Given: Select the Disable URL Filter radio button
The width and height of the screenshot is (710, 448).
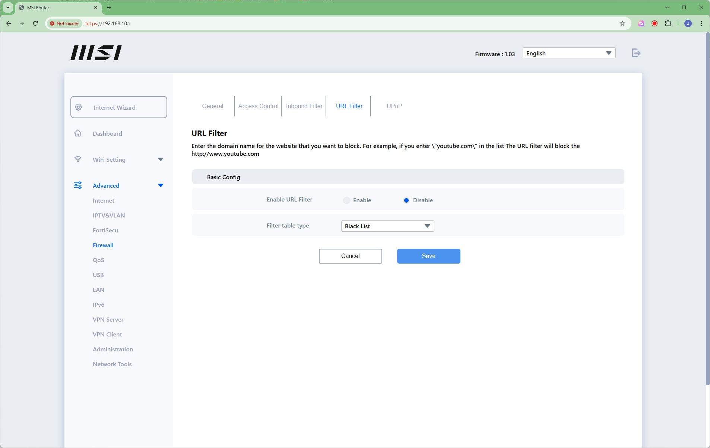Looking at the screenshot, I should coord(406,200).
